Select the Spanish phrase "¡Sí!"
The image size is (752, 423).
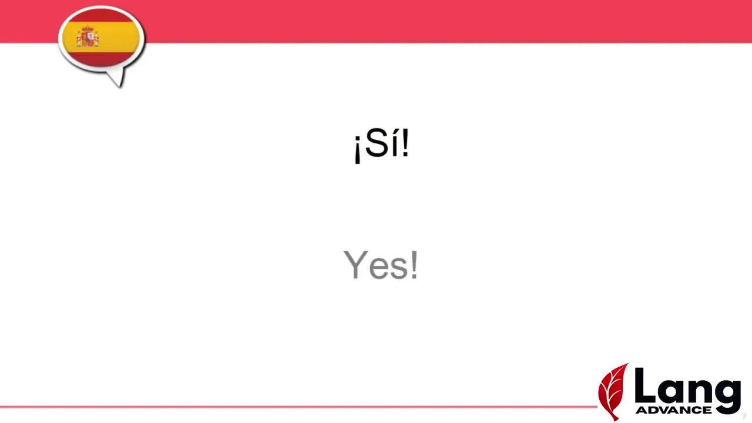pos(381,145)
